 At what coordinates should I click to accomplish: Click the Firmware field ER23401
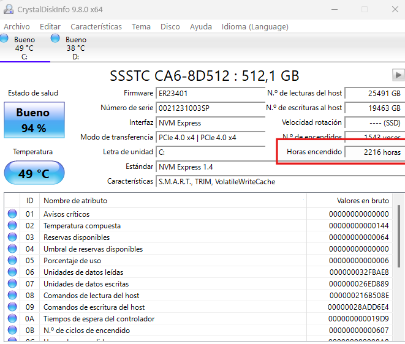tap(210, 93)
